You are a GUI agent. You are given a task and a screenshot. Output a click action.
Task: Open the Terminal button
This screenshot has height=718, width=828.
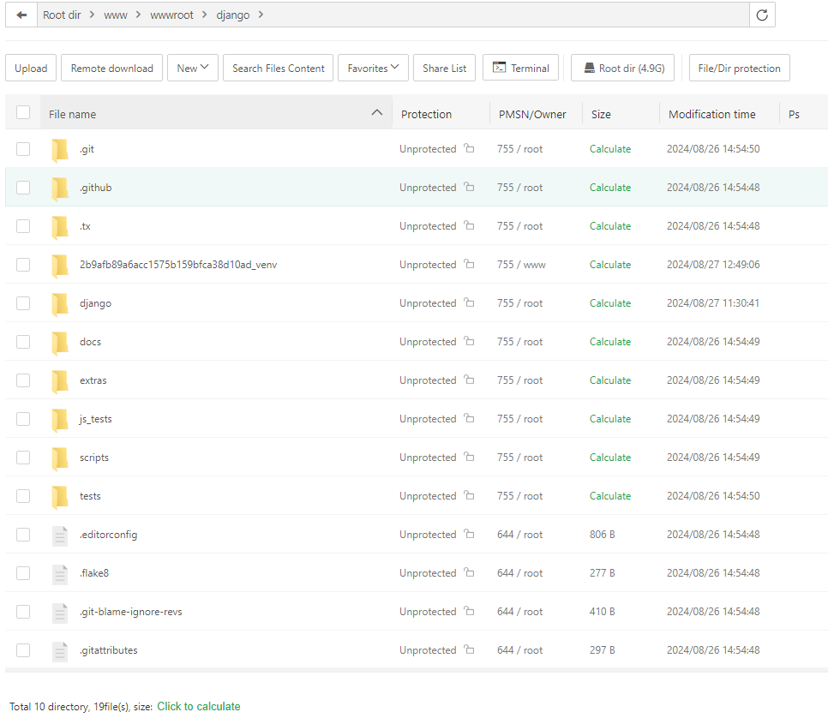pos(521,69)
